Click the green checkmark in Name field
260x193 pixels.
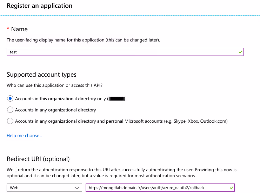point(240,52)
